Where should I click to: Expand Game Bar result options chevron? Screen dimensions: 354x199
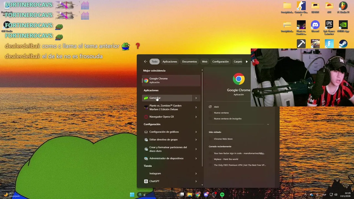tap(196, 98)
